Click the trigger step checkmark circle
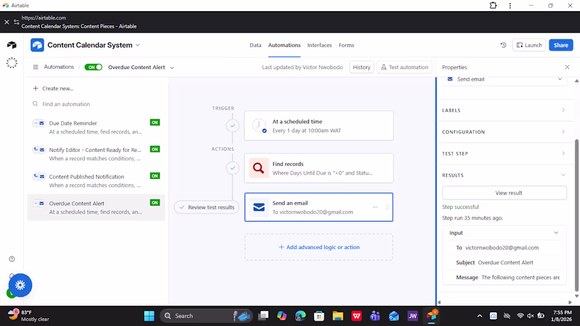The height and width of the screenshot is (326, 580). tap(233, 126)
